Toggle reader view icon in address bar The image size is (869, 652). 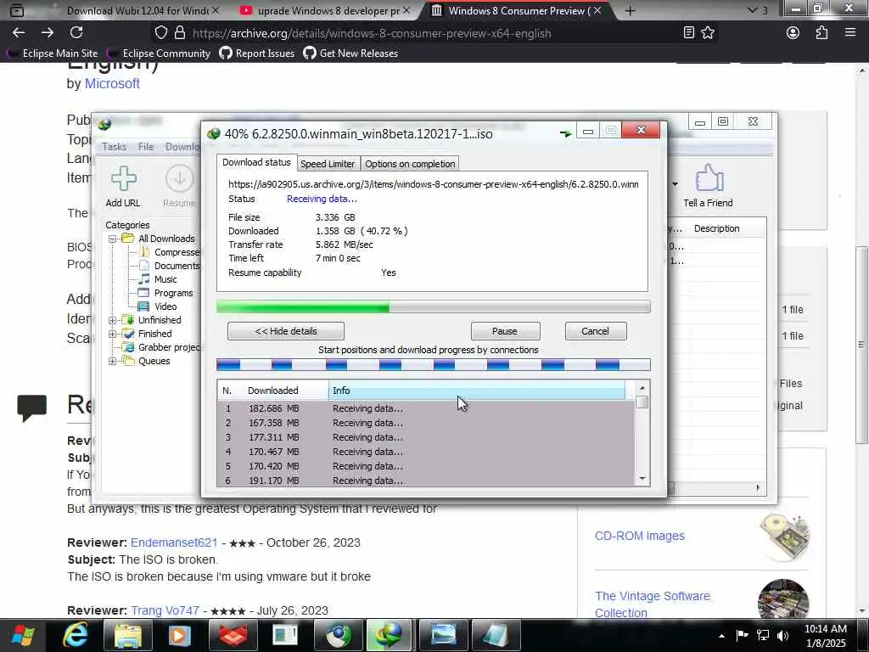point(689,33)
